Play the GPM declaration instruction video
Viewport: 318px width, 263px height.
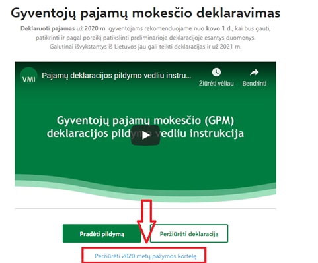pyautogui.click(x=145, y=135)
